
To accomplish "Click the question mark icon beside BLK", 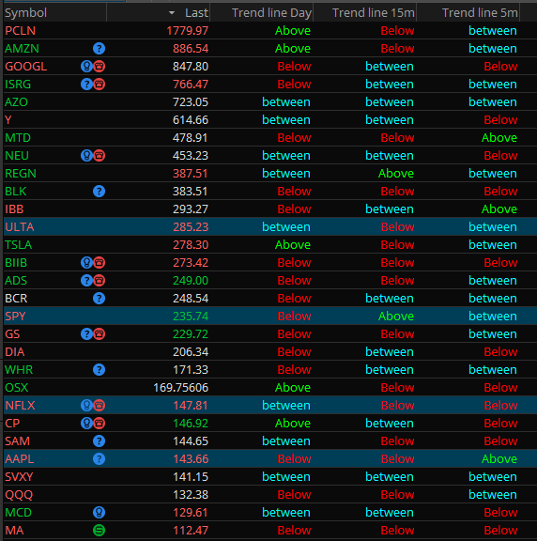I will 99,192.
